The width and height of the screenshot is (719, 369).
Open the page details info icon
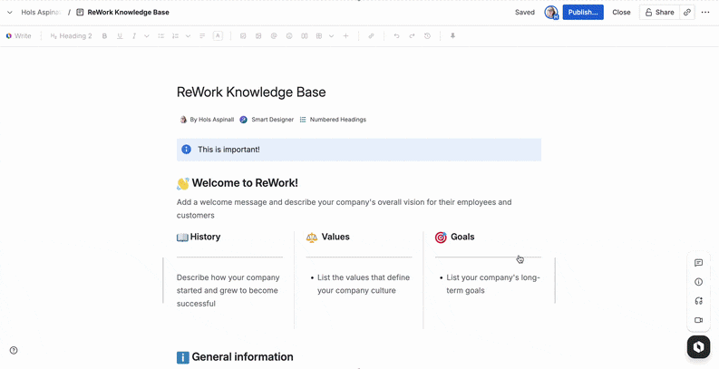(698, 282)
